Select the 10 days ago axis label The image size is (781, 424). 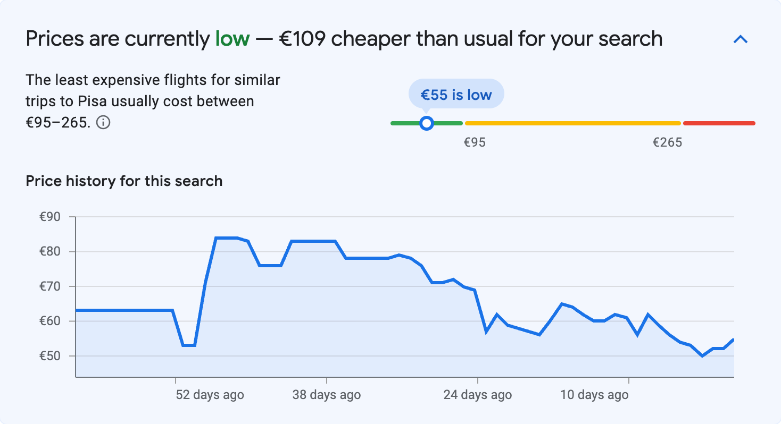pos(594,395)
